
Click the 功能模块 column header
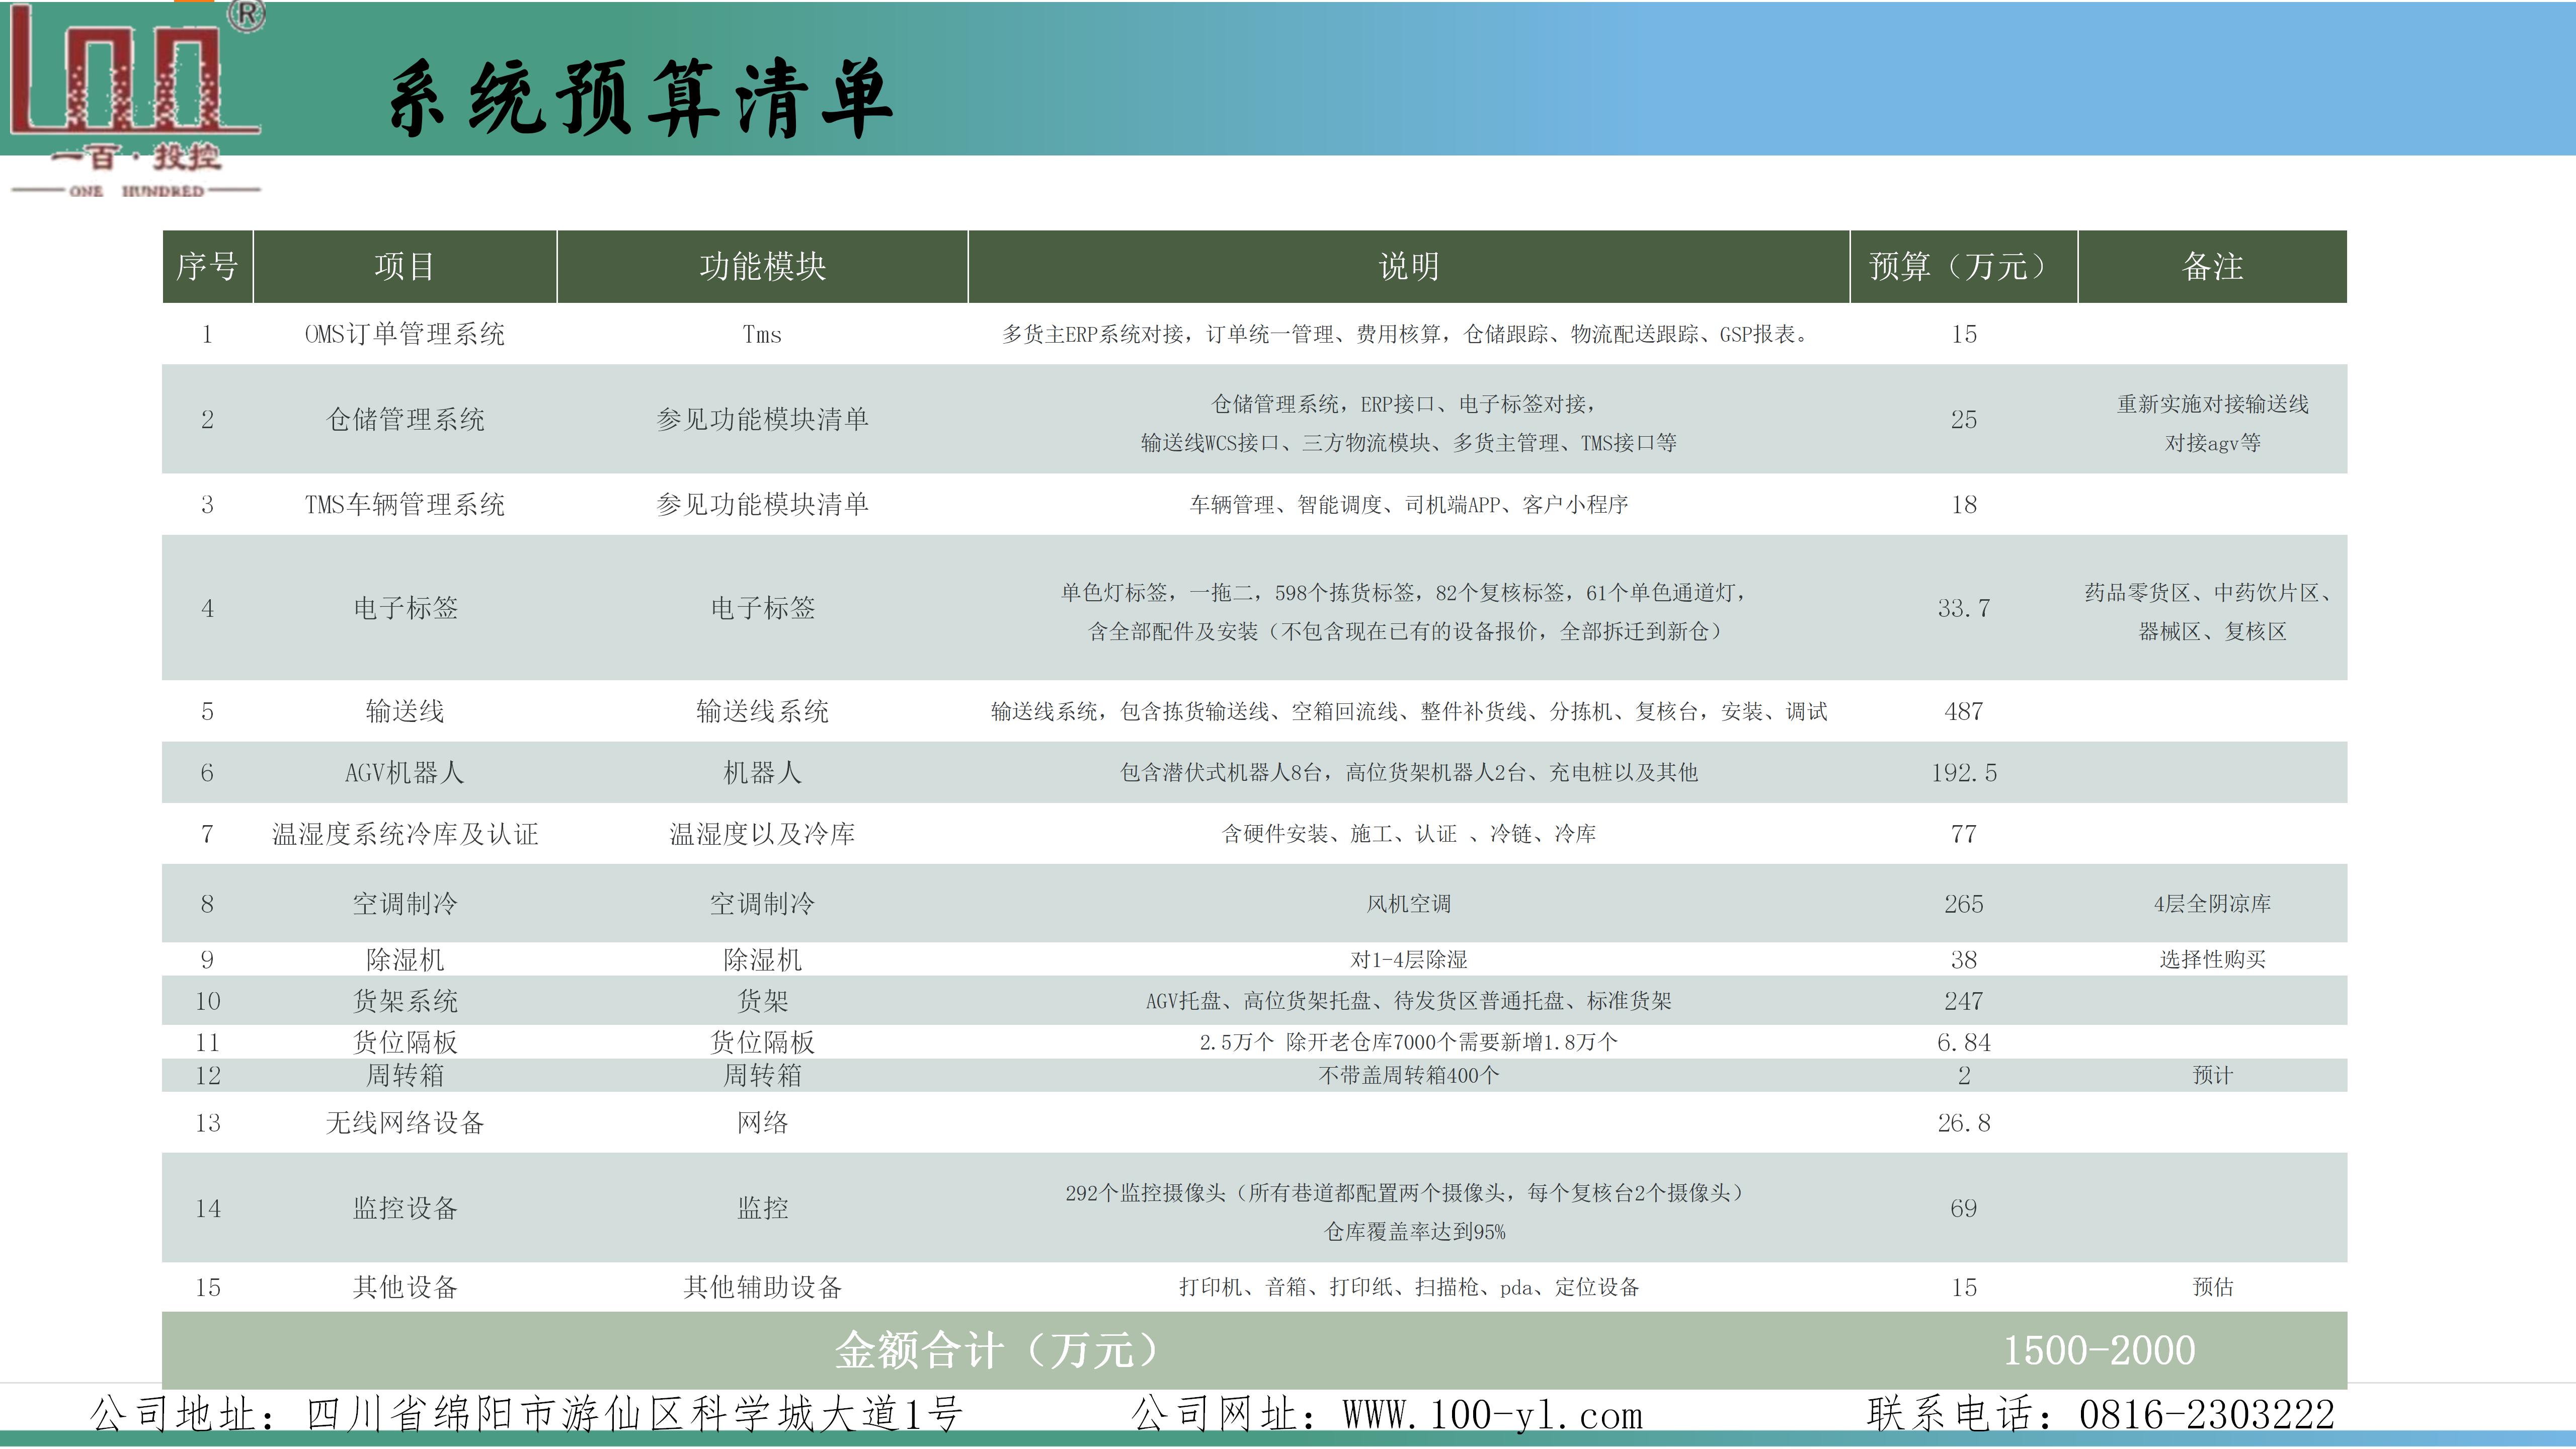(x=762, y=267)
